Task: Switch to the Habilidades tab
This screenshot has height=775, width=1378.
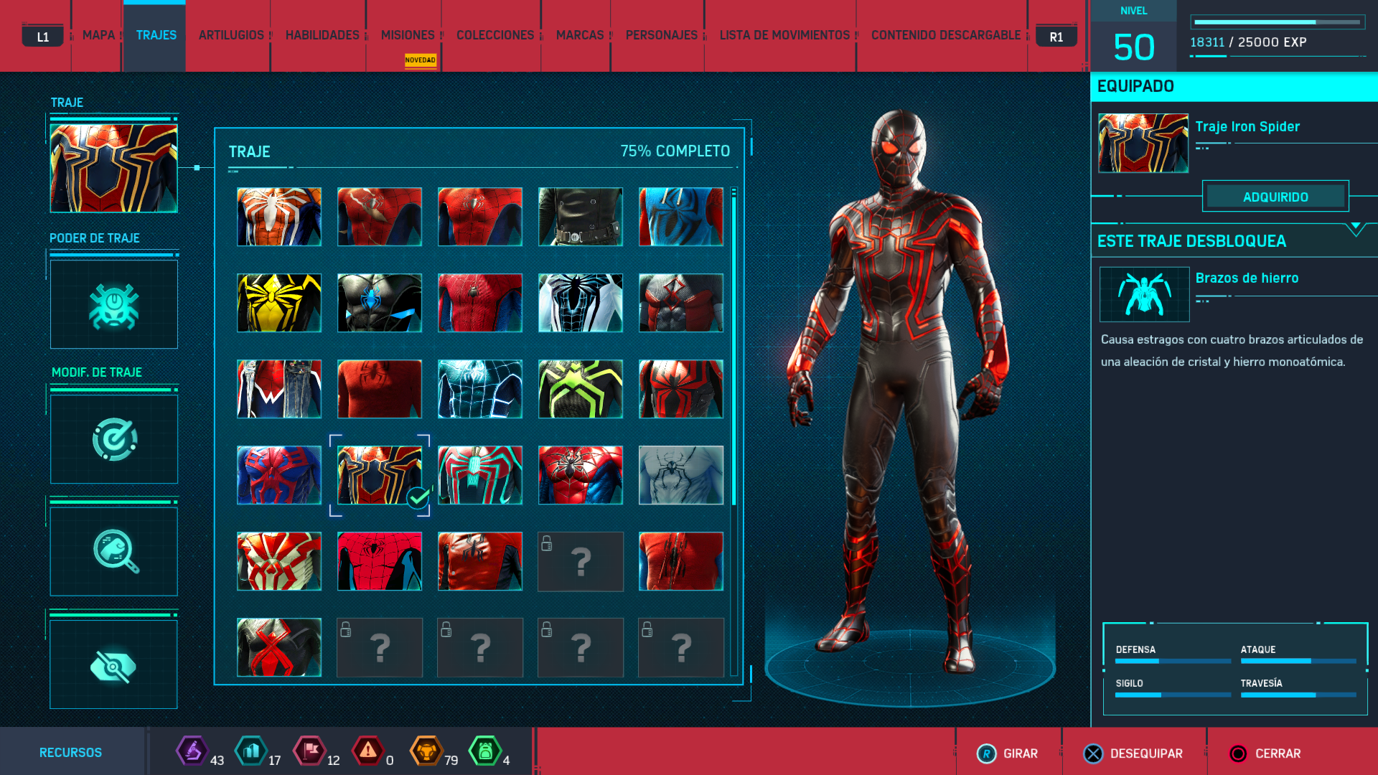Action: coord(322,35)
